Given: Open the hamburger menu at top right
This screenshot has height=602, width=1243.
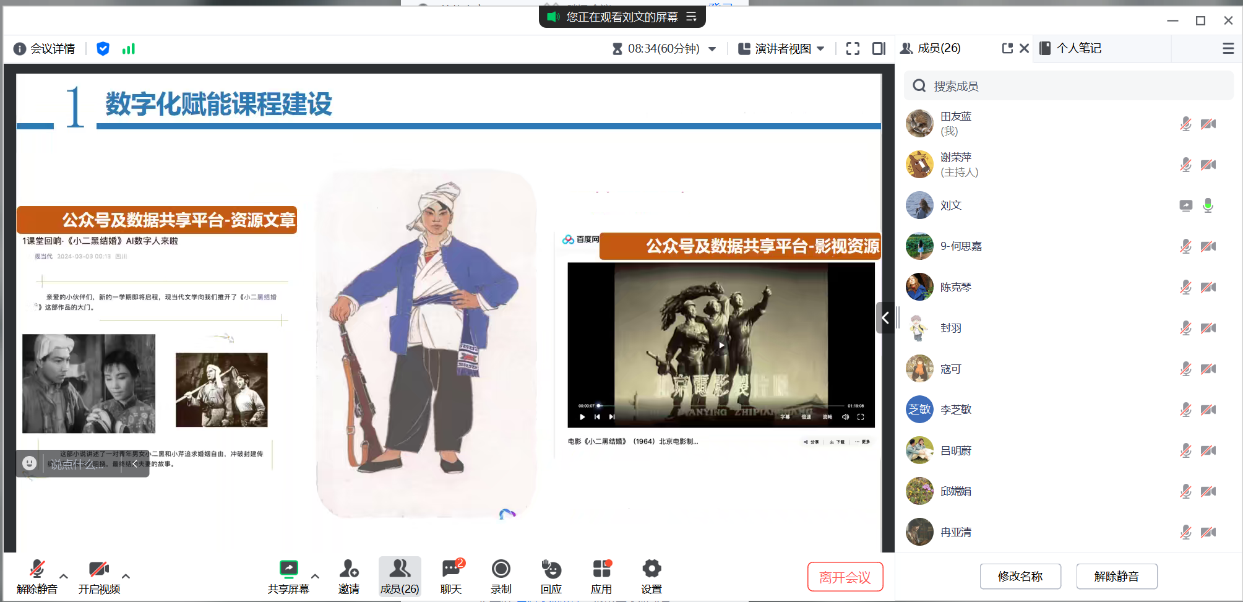Looking at the screenshot, I should (1228, 48).
